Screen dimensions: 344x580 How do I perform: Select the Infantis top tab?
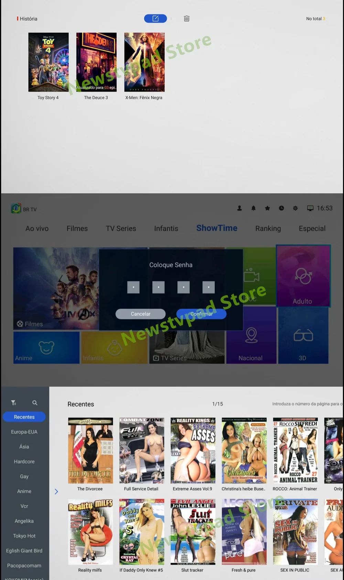(166, 228)
